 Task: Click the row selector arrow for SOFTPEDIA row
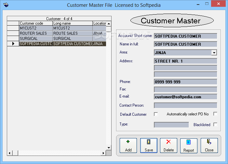coord(13,44)
